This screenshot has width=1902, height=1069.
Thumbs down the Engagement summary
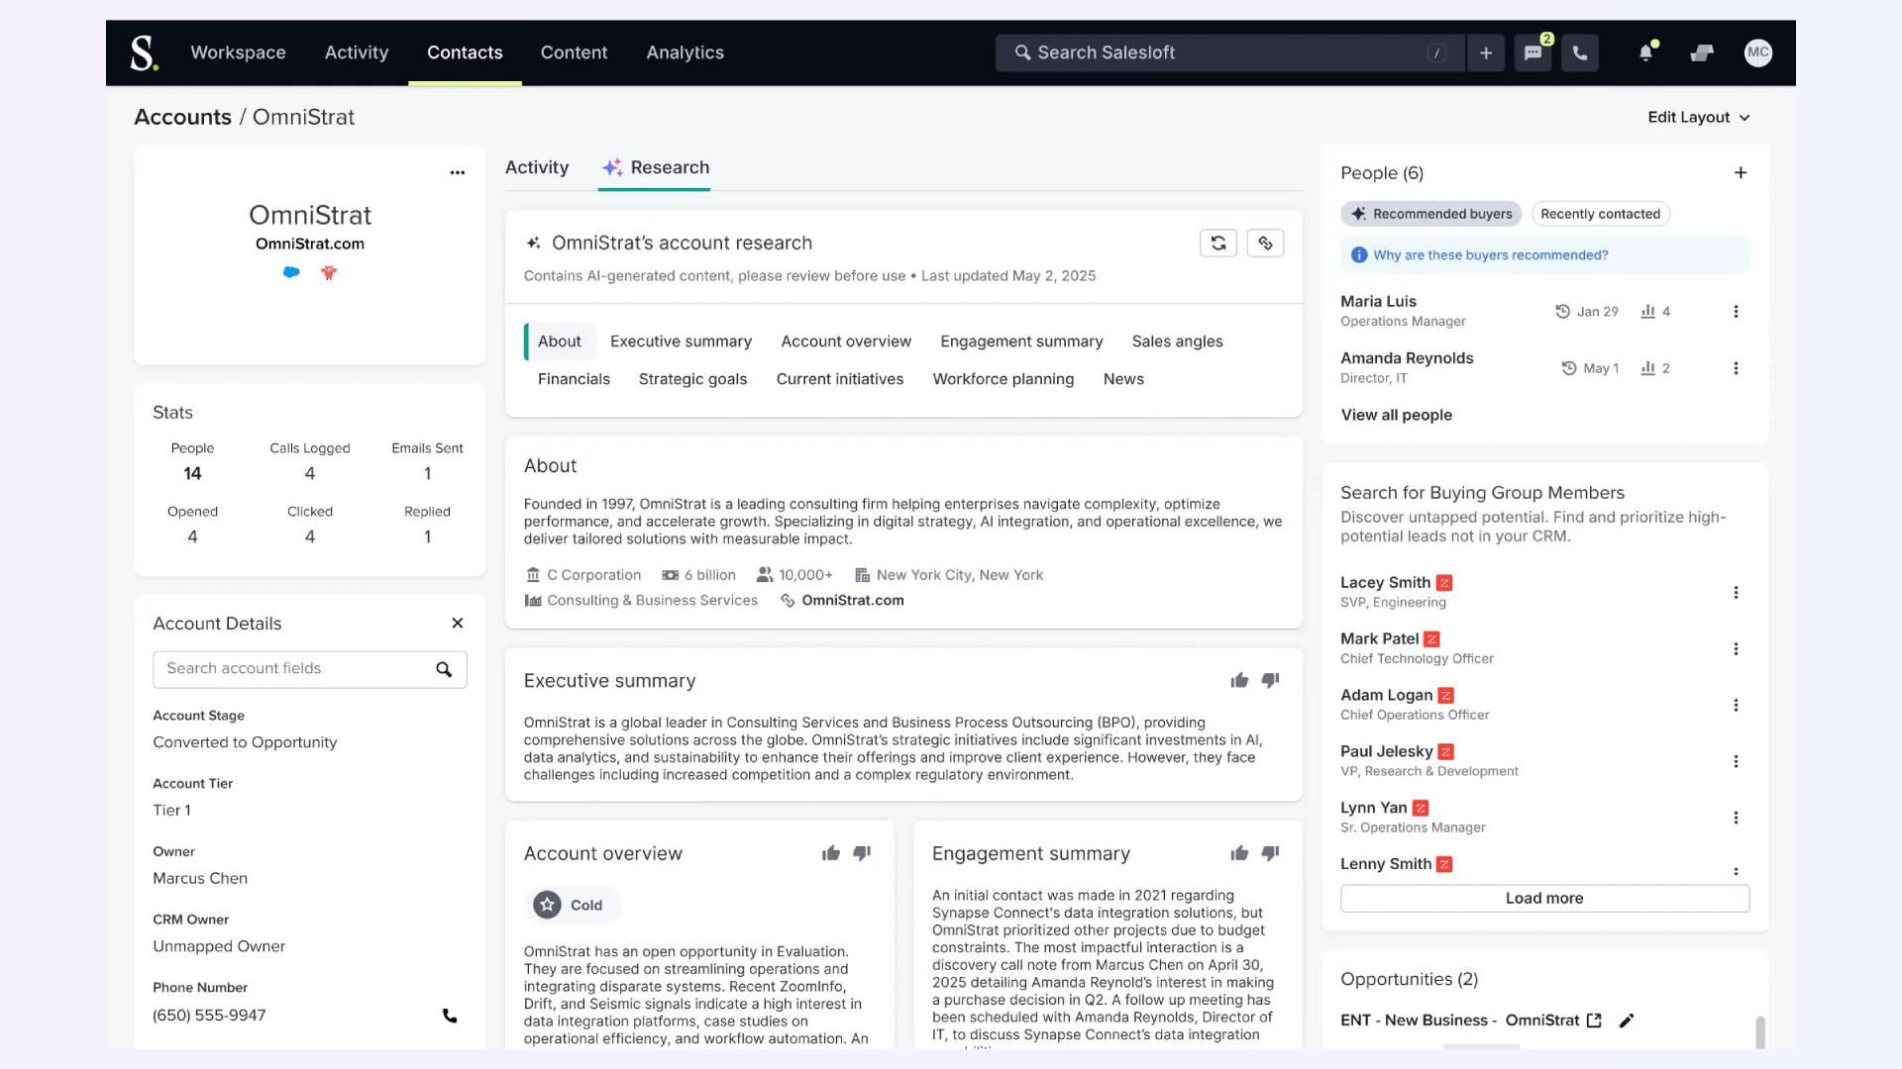[1271, 853]
